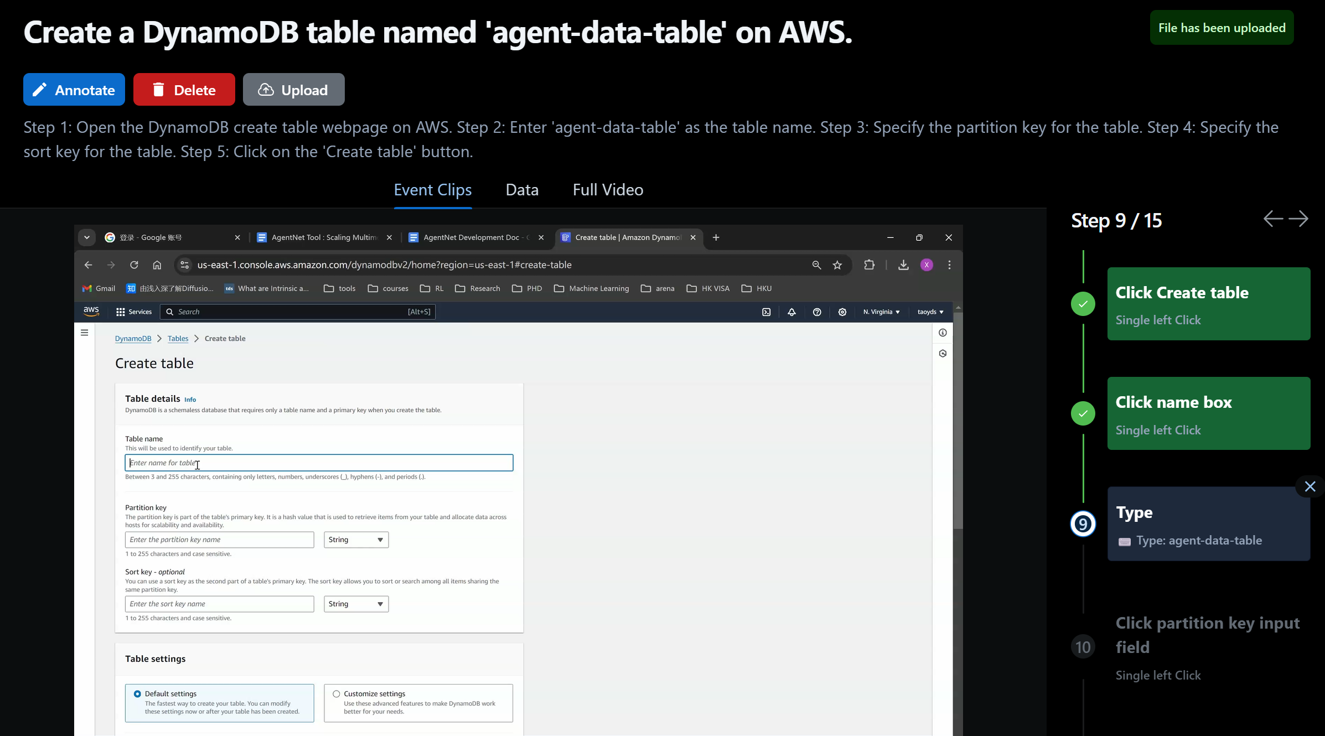Screen dimensions: 1325x736
Task: Click the AWS console search box
Action: 298,312
